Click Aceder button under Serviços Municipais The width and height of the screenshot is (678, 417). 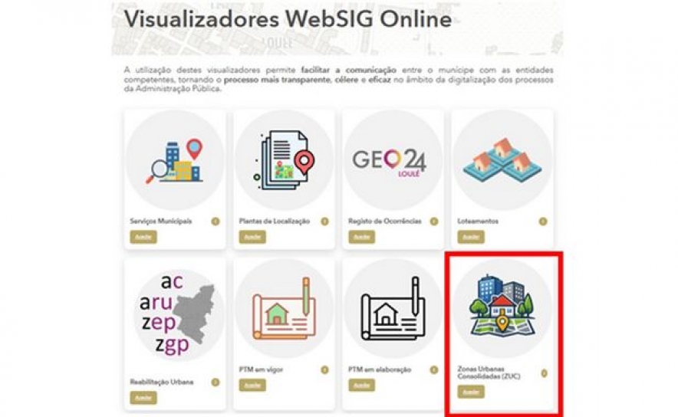[143, 237]
